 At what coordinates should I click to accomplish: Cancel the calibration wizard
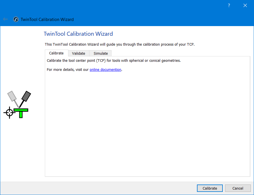pos(238,188)
